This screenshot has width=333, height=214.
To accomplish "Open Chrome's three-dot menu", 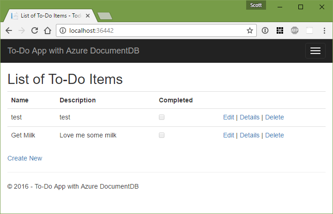I will [324, 30].
